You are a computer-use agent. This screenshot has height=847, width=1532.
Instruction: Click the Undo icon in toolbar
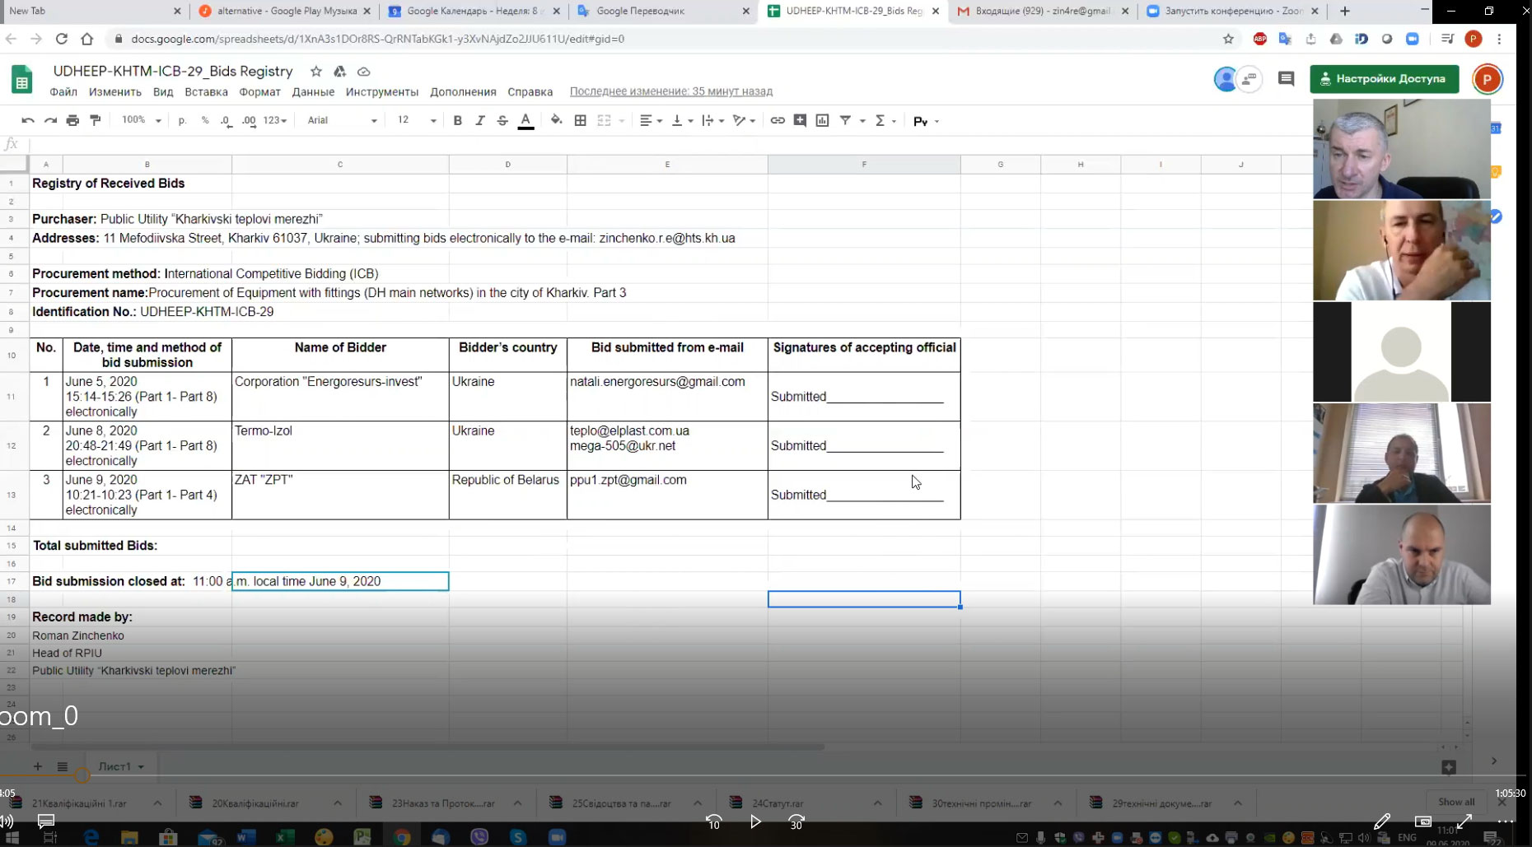(28, 120)
